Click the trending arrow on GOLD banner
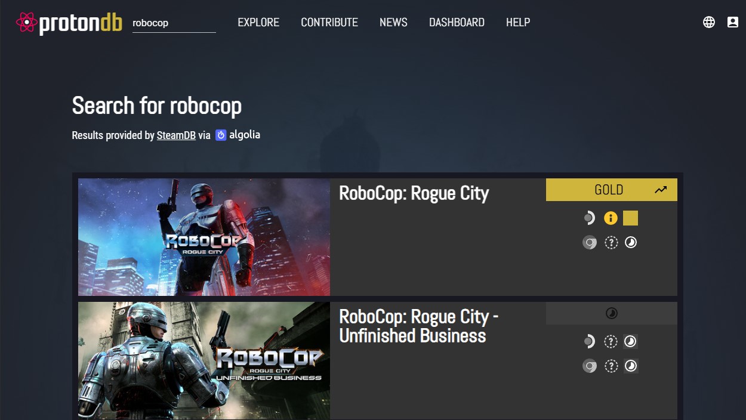This screenshot has width=746, height=420. 661,190
